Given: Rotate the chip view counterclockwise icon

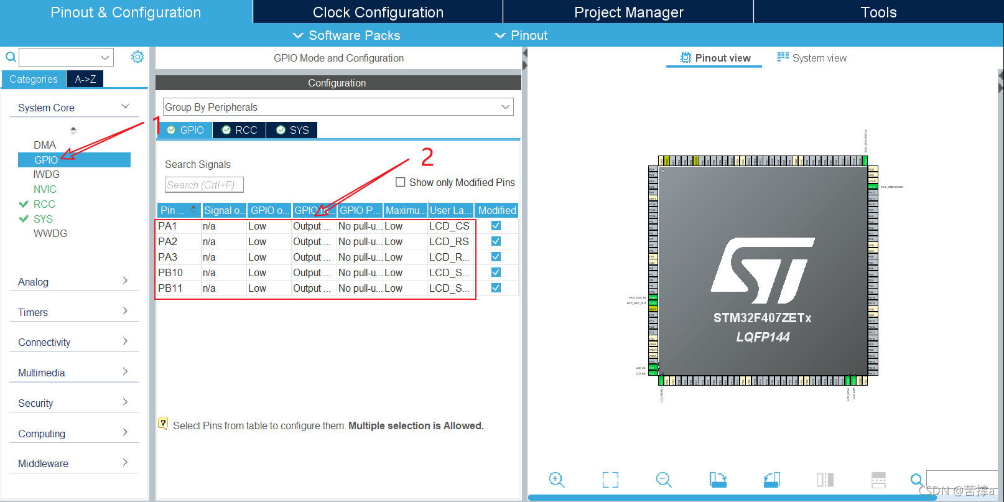Looking at the screenshot, I should [772, 480].
